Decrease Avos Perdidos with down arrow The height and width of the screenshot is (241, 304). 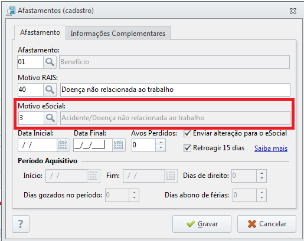pyautogui.click(x=161, y=148)
